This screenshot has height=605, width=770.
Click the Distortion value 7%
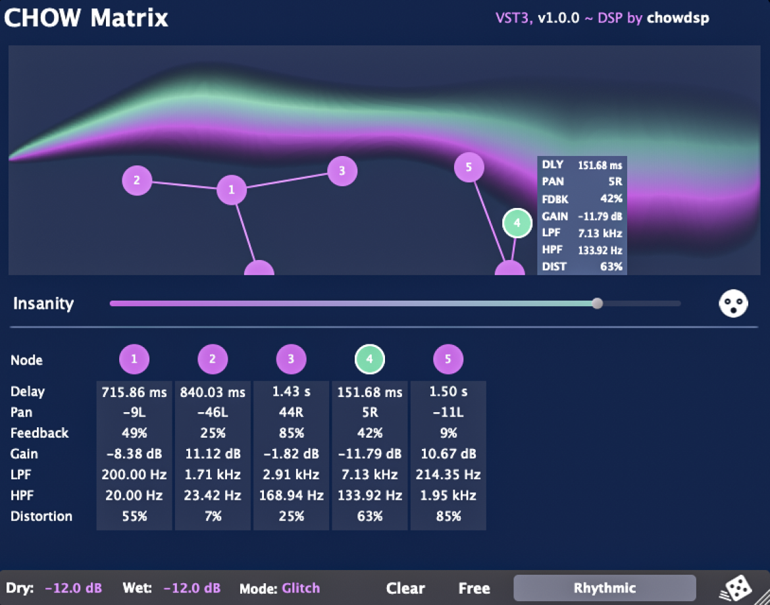pyautogui.click(x=213, y=517)
